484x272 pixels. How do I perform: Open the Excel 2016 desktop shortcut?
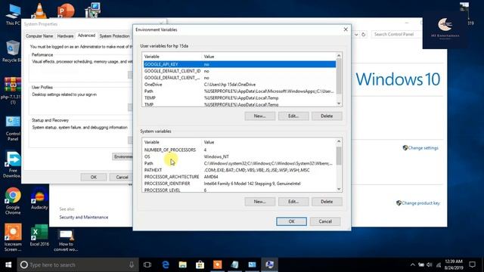click(39, 235)
